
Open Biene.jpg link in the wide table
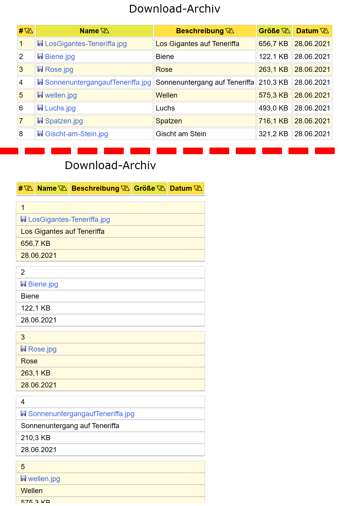pyautogui.click(x=60, y=57)
